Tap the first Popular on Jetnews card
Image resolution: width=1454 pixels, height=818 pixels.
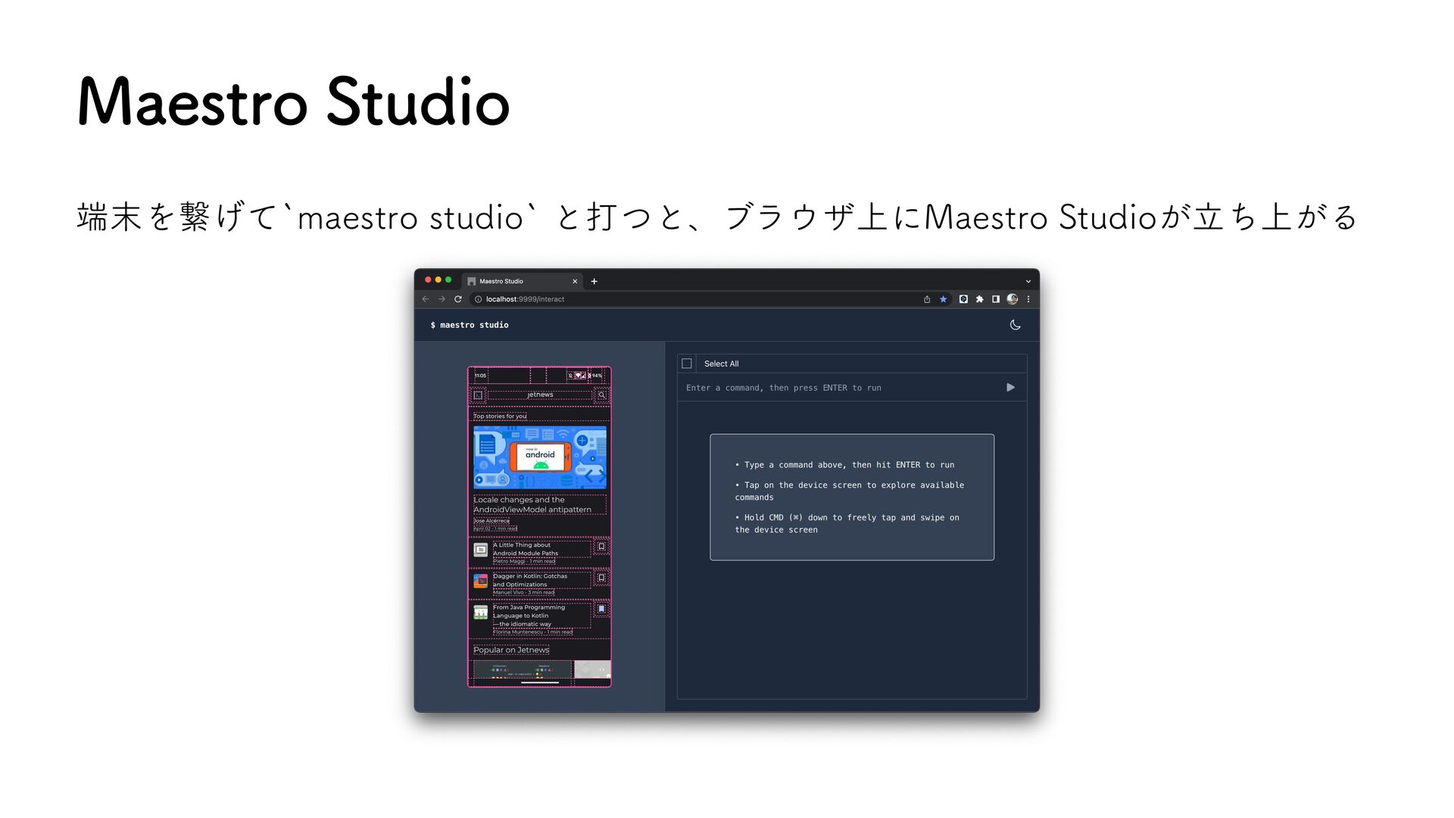[x=523, y=670]
